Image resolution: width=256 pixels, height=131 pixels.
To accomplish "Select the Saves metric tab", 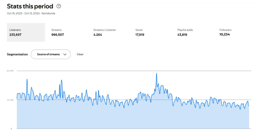I will [140, 32].
